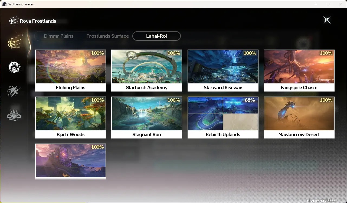The image size is (347, 203).
Task: Open the Frostlands Surface tab
Action: (107, 36)
